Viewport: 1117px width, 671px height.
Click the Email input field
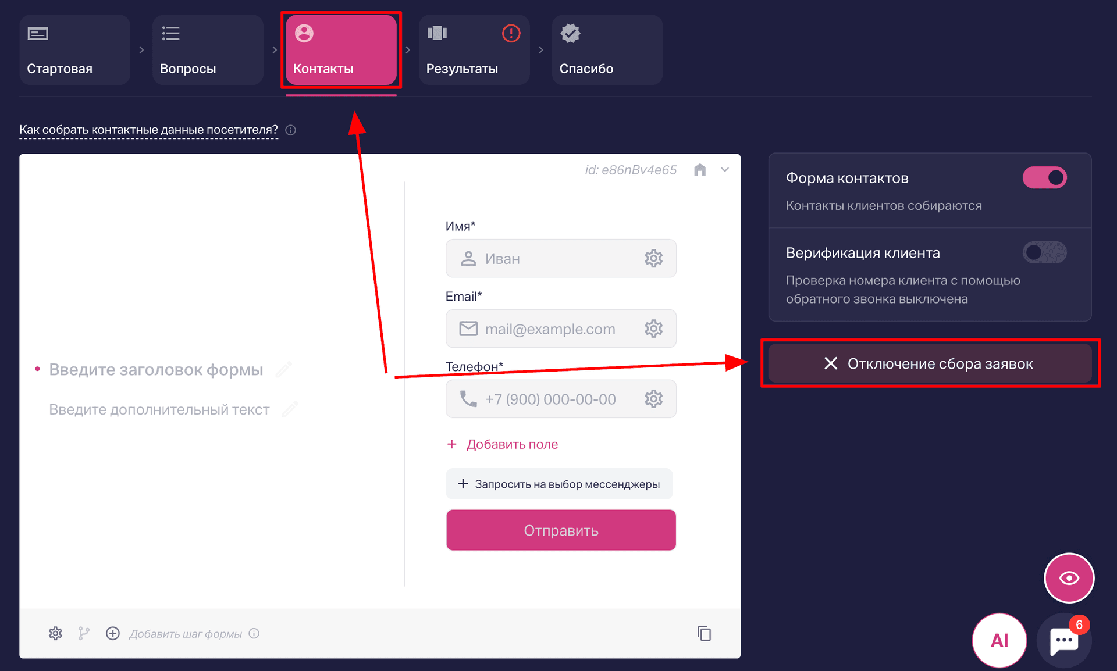[561, 329]
